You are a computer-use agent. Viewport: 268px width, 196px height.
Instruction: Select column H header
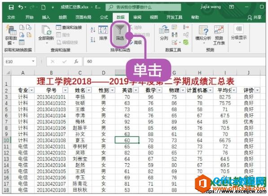pos(199,73)
